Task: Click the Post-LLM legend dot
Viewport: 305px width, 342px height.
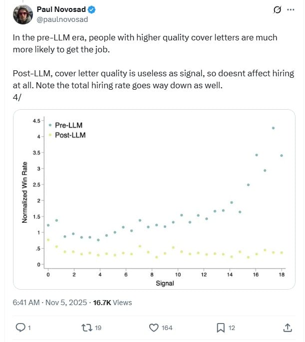Action: [49, 135]
